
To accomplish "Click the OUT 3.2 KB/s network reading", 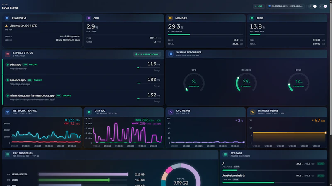I will pos(72,124).
